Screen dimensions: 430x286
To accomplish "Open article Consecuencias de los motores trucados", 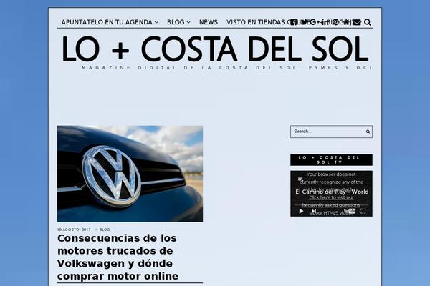I will [x=118, y=257].
